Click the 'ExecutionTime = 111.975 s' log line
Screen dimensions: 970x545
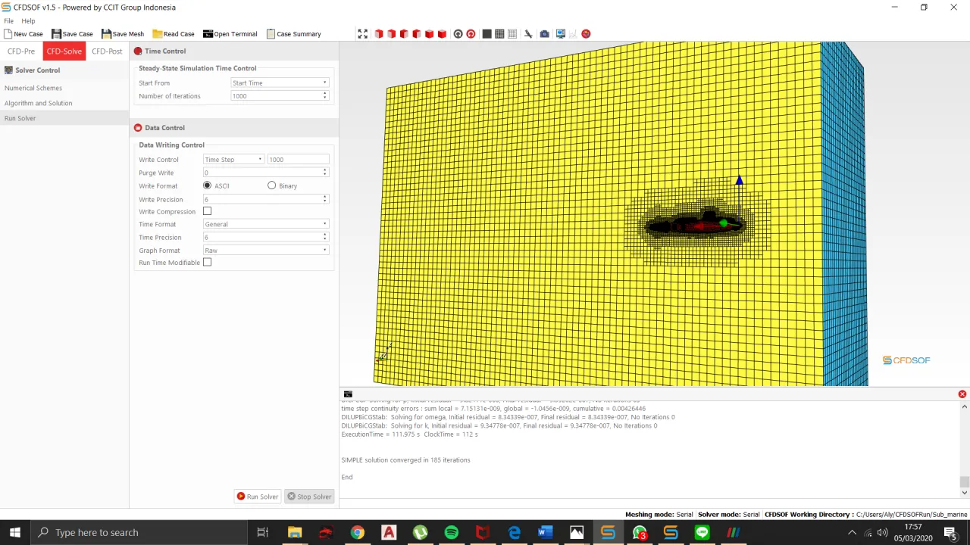pos(409,434)
